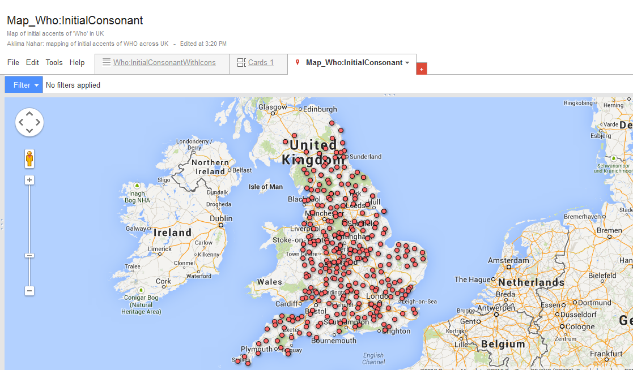The height and width of the screenshot is (370, 633).
Task: Click the Antwerpen label on the map
Action: [x=496, y=308]
